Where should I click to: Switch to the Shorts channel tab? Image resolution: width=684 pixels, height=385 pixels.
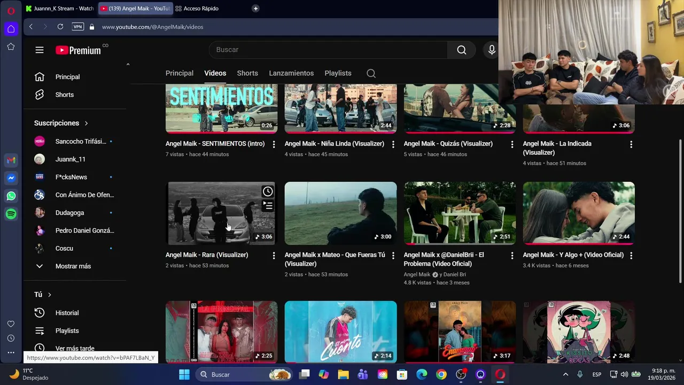pos(247,73)
